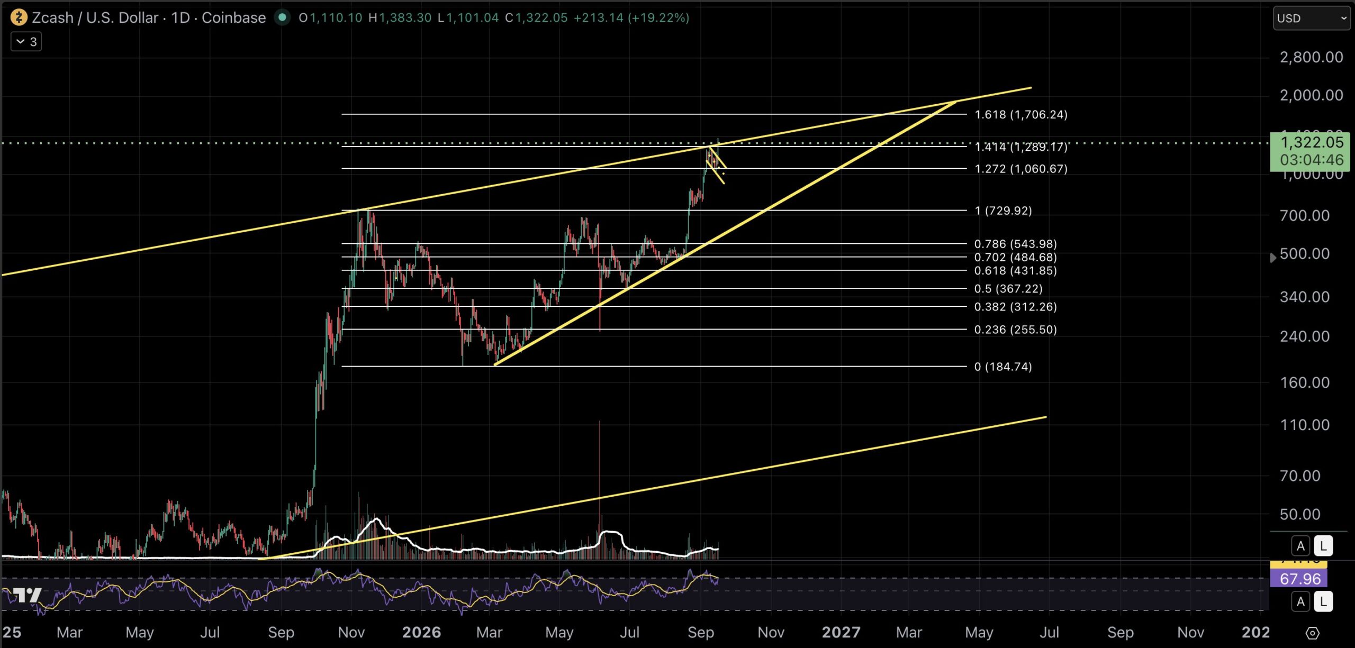Select the 0.702 (484.68) Fibonacci level label
1355x648 pixels.
(x=1015, y=257)
